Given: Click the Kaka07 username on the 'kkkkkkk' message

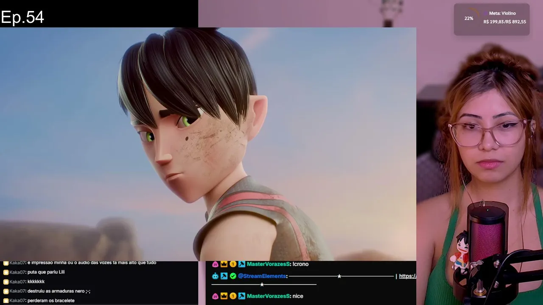Looking at the screenshot, I should (x=17, y=282).
